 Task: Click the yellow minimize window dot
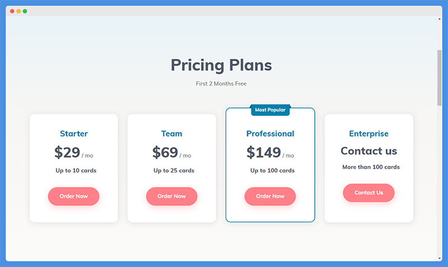coord(18,11)
